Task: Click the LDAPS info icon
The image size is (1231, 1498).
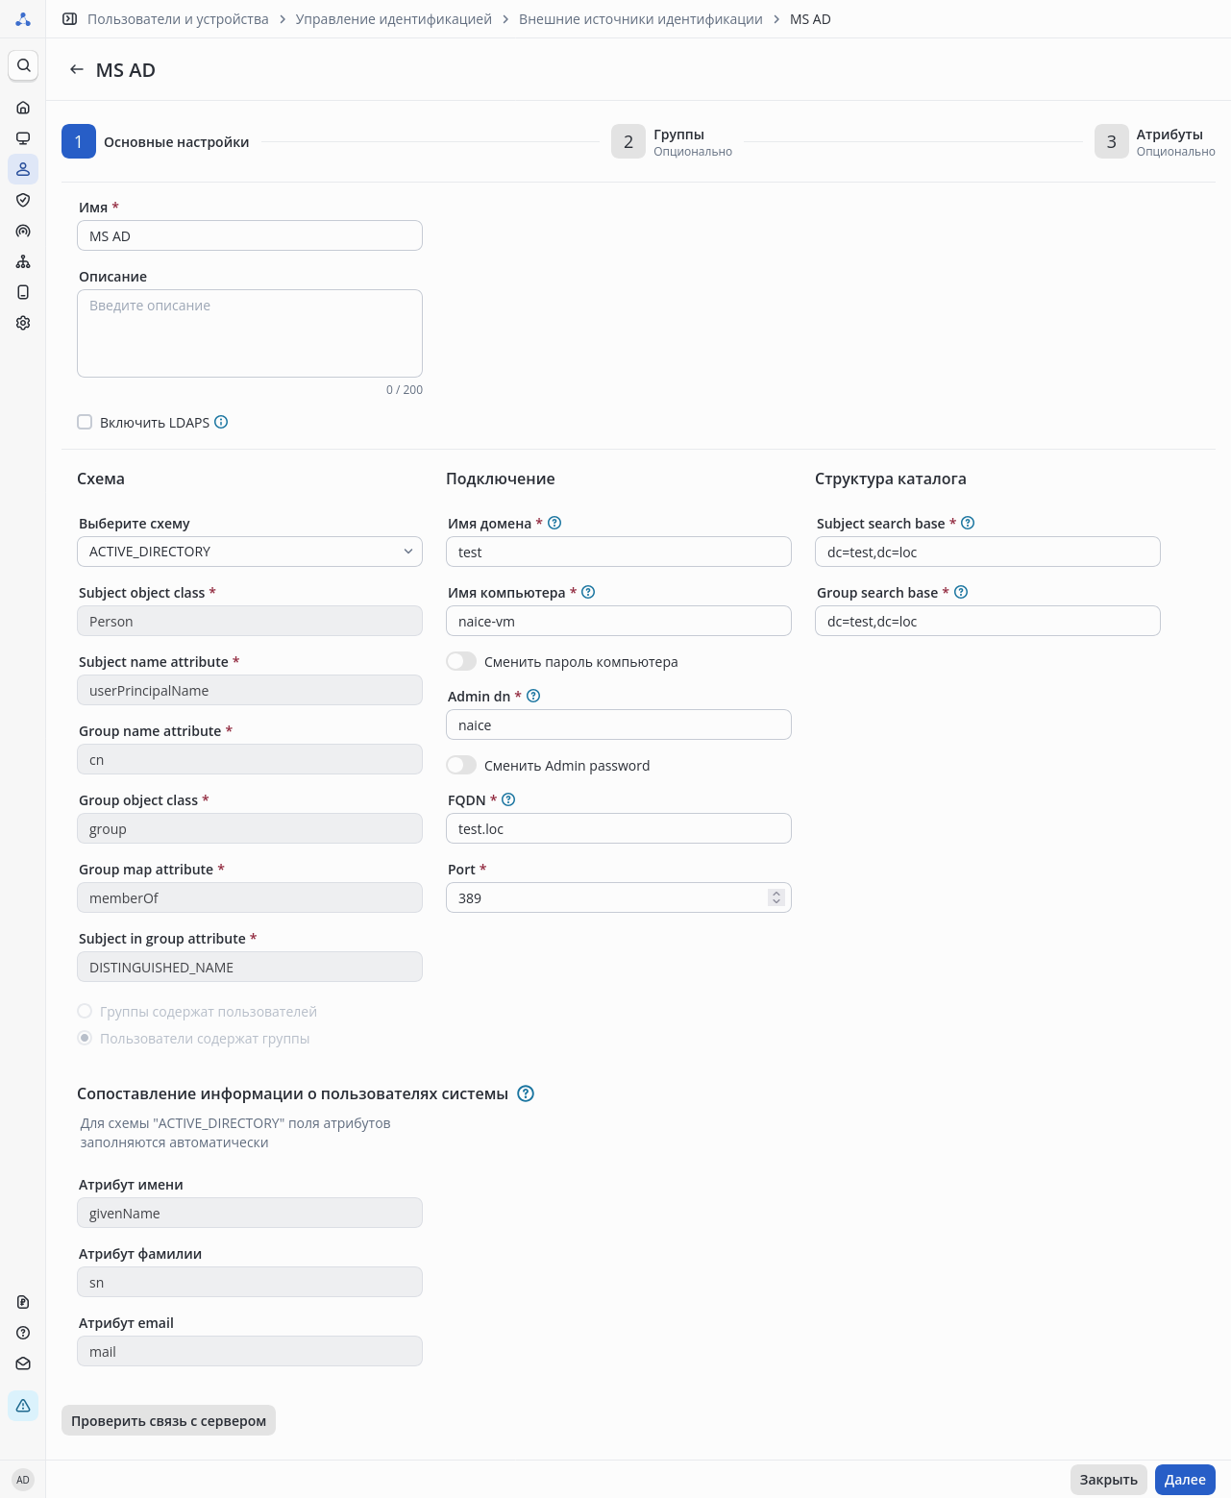Action: 221,422
